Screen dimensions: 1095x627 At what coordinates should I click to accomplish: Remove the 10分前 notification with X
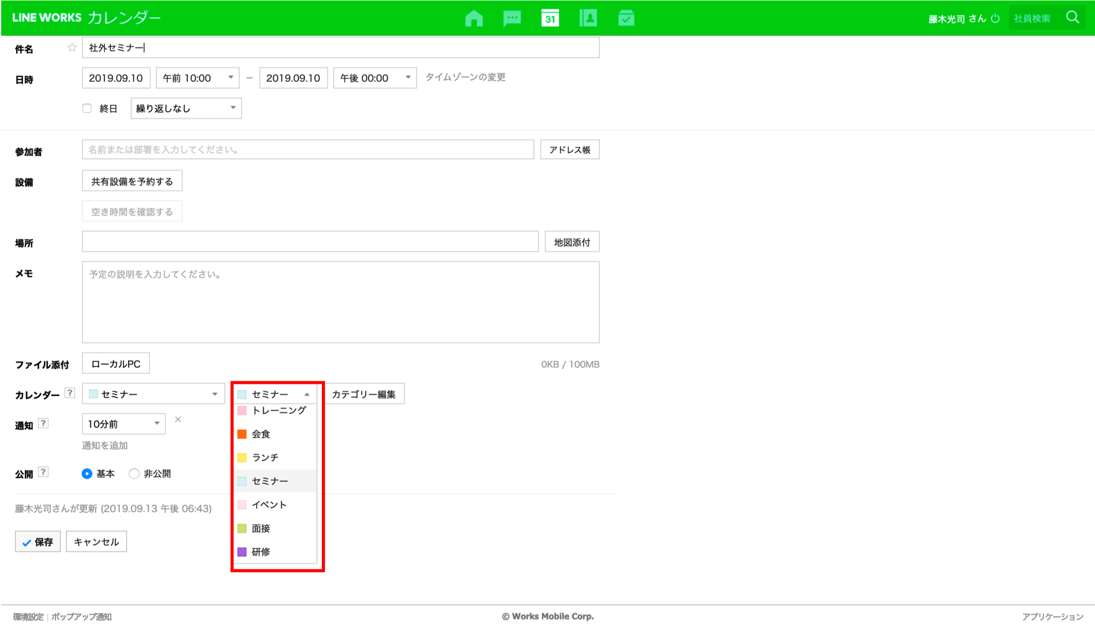[178, 420]
